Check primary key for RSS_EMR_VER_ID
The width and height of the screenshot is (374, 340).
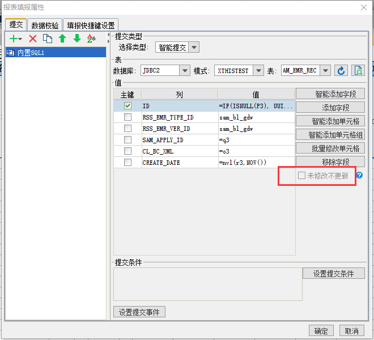click(127, 129)
